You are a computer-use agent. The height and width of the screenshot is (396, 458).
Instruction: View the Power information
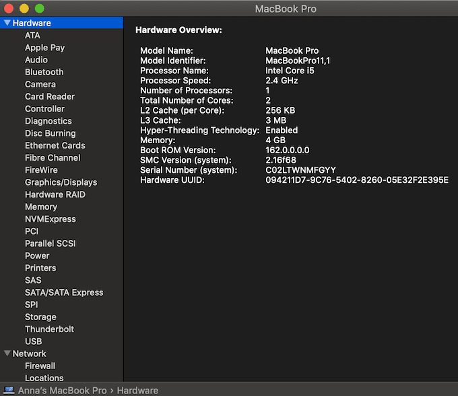click(x=37, y=255)
